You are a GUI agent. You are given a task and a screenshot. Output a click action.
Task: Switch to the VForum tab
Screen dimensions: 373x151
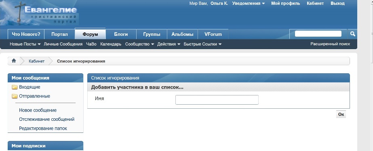coord(213,34)
